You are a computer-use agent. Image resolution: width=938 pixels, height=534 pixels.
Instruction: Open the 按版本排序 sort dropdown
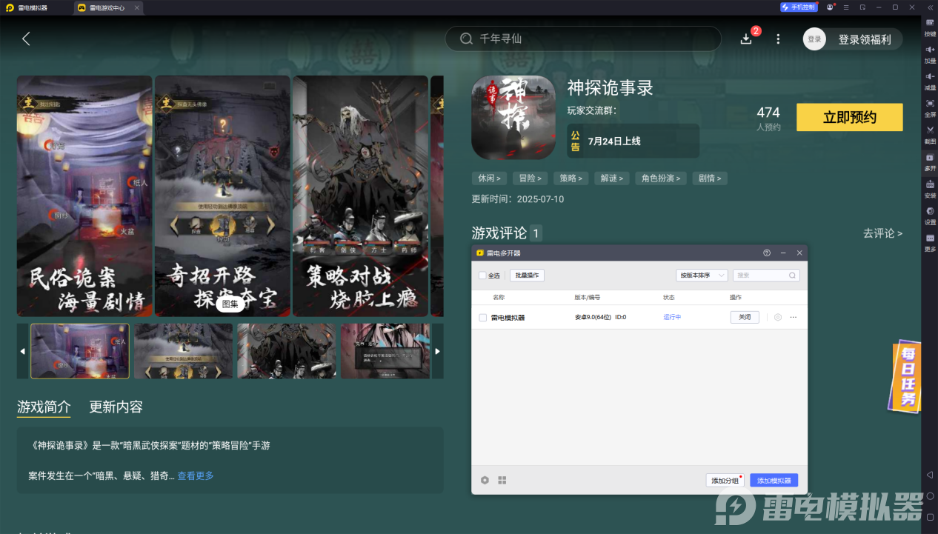[x=700, y=275]
